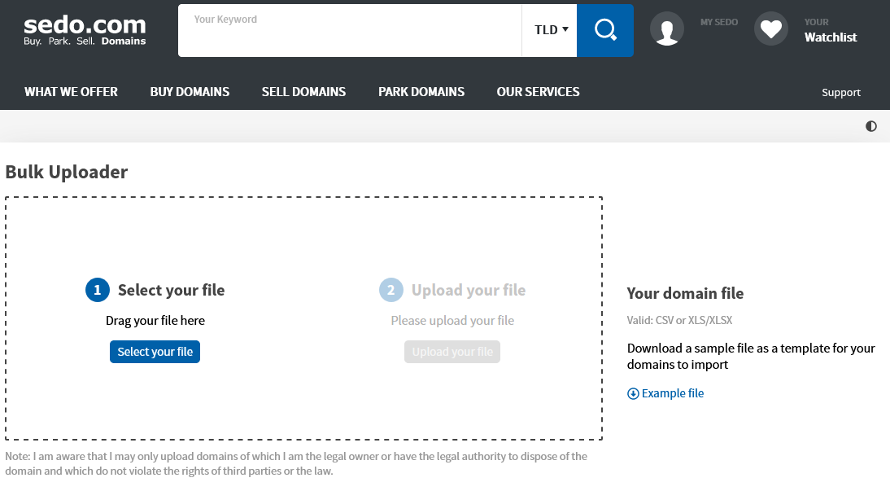Click the Valid: CSV or XLS/XLSX text

[x=679, y=320]
